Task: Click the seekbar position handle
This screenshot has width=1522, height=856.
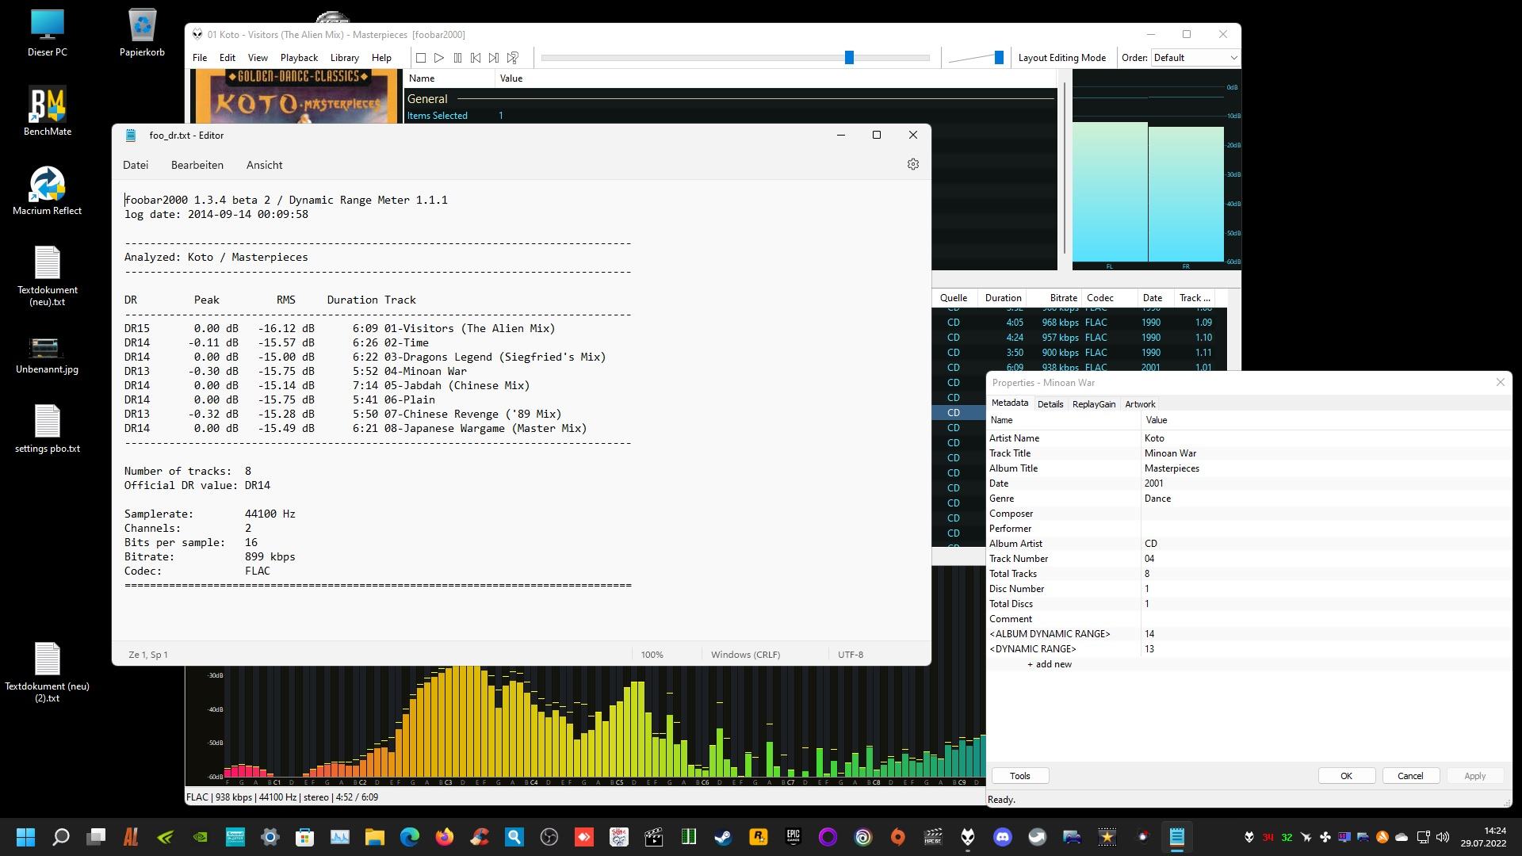Action: (849, 58)
